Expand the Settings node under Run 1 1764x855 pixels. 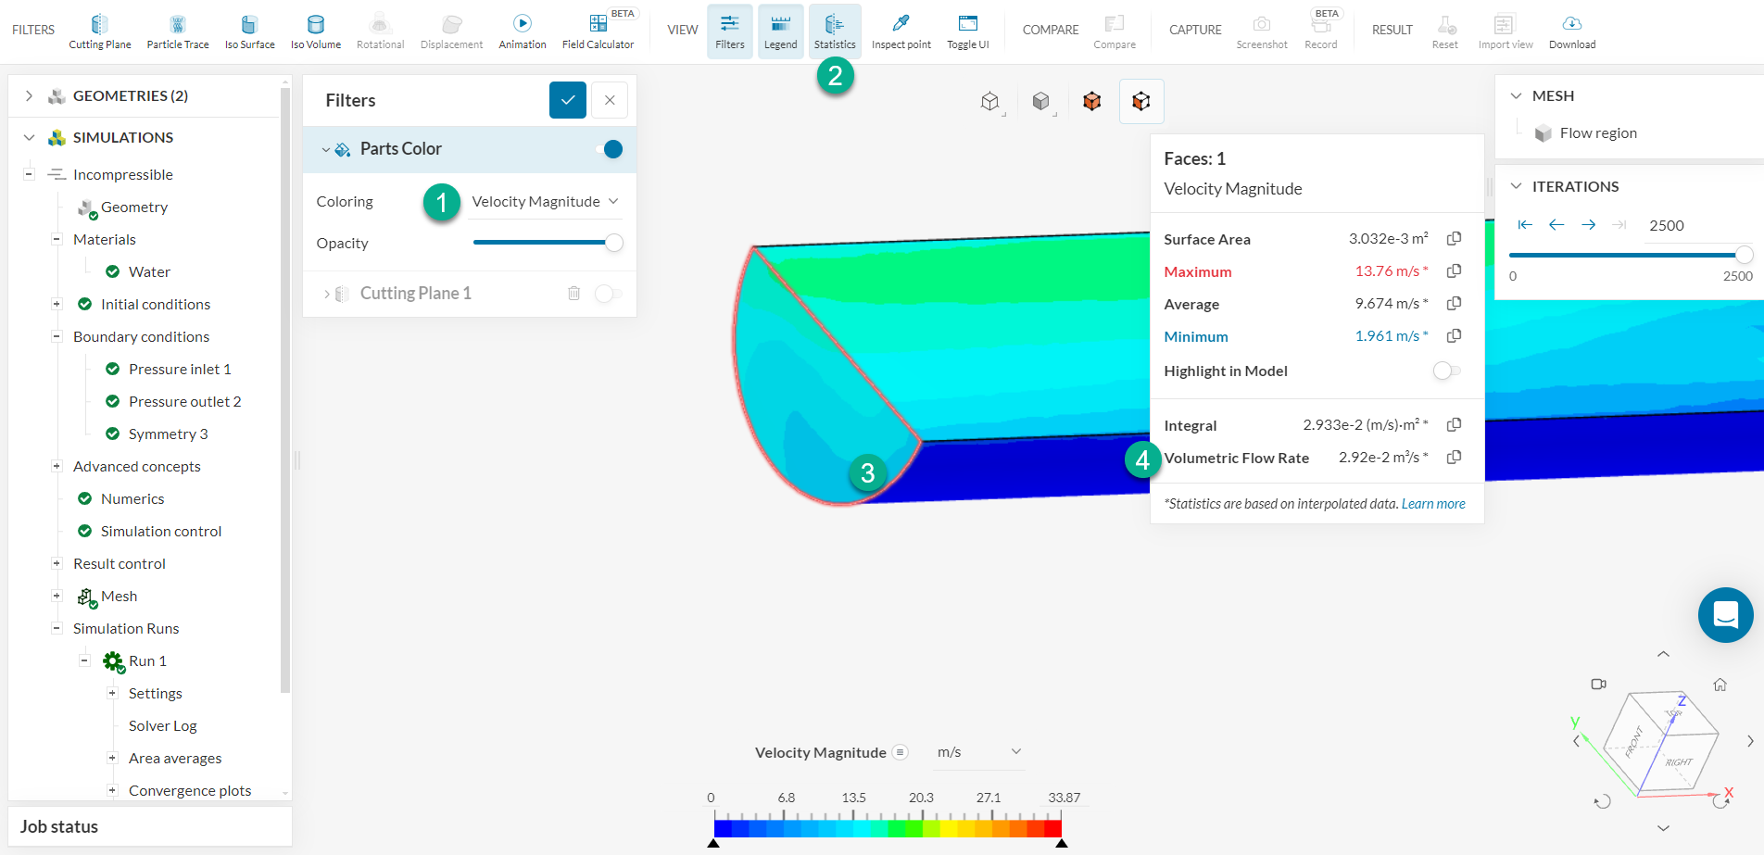(112, 693)
